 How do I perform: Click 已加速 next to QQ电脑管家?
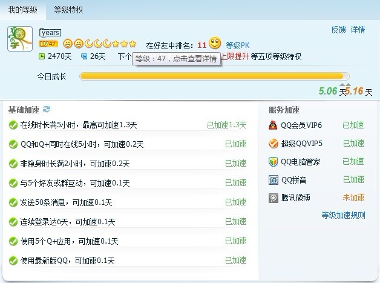(353, 161)
